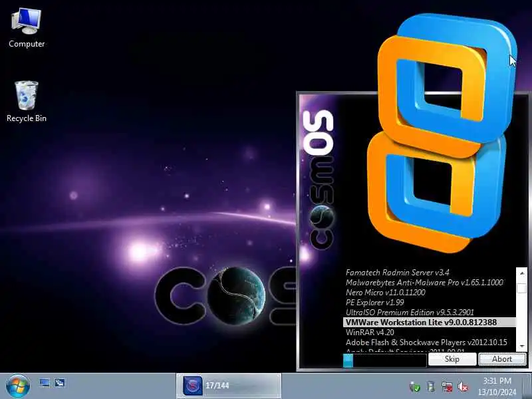Click the Show Desktop quick launch icon
This screenshot has height=399, width=532.
coord(44,383)
